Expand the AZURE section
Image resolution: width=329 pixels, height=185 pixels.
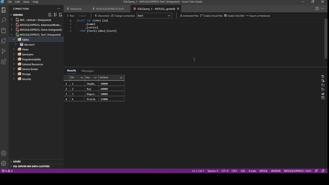[x=11, y=161]
